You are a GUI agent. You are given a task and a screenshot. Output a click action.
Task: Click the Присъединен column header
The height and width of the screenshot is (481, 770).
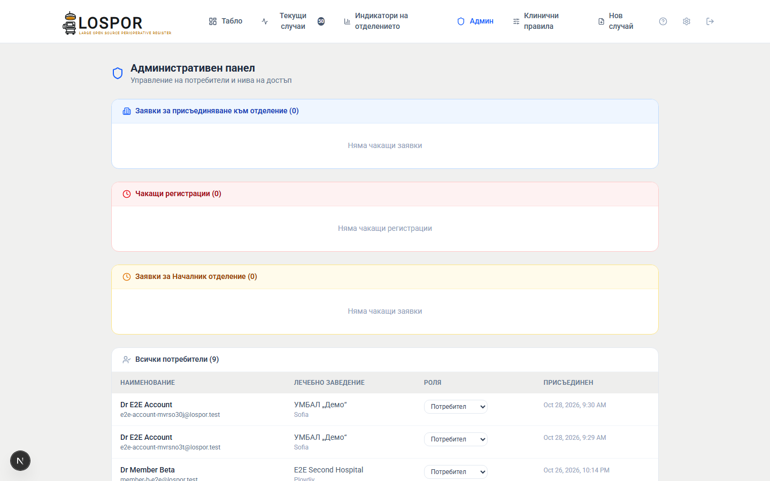568,383
